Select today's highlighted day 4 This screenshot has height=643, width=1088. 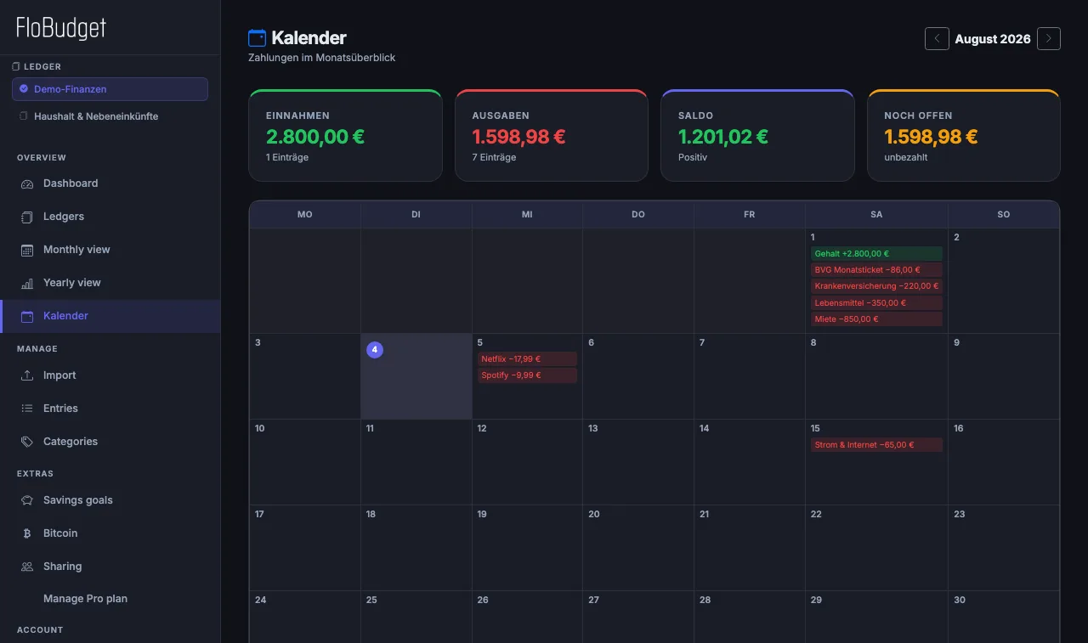pyautogui.click(x=416, y=376)
